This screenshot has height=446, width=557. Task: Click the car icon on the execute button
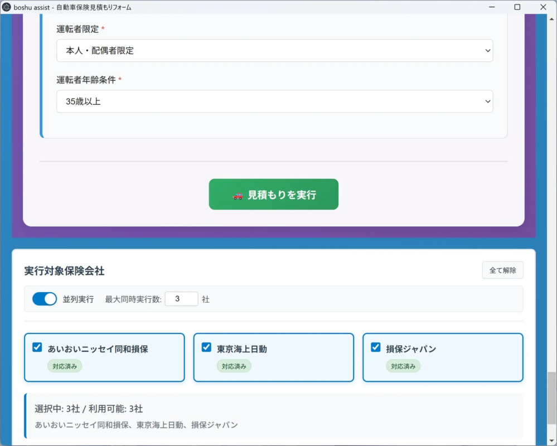(238, 194)
